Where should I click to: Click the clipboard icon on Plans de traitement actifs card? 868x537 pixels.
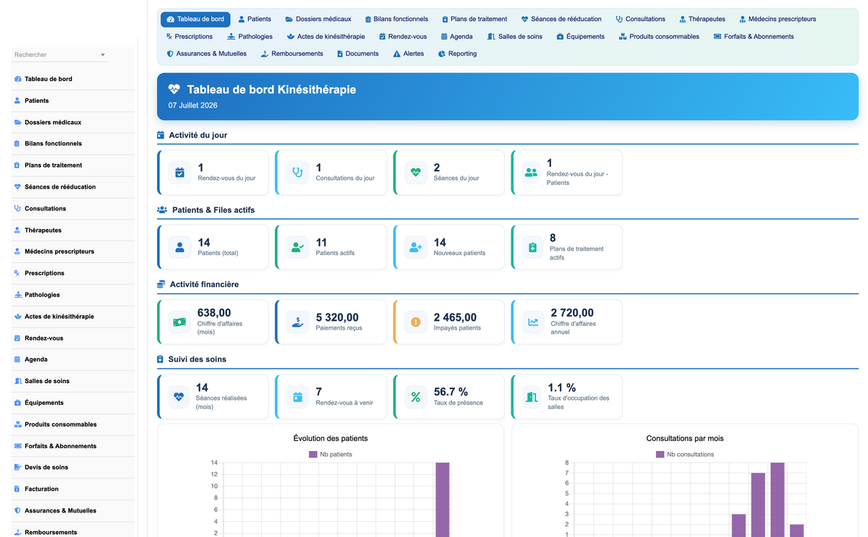point(532,247)
